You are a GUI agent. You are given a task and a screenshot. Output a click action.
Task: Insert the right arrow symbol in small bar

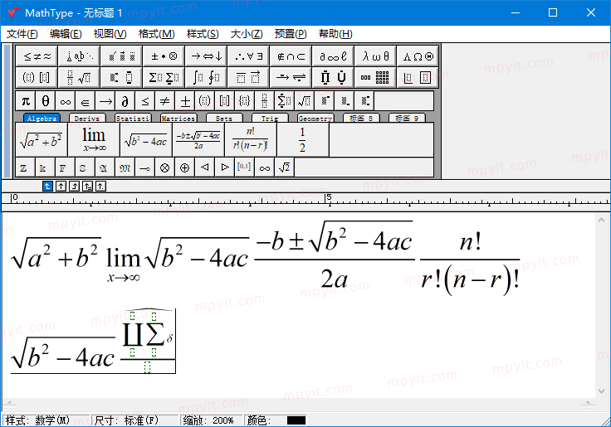105,101
